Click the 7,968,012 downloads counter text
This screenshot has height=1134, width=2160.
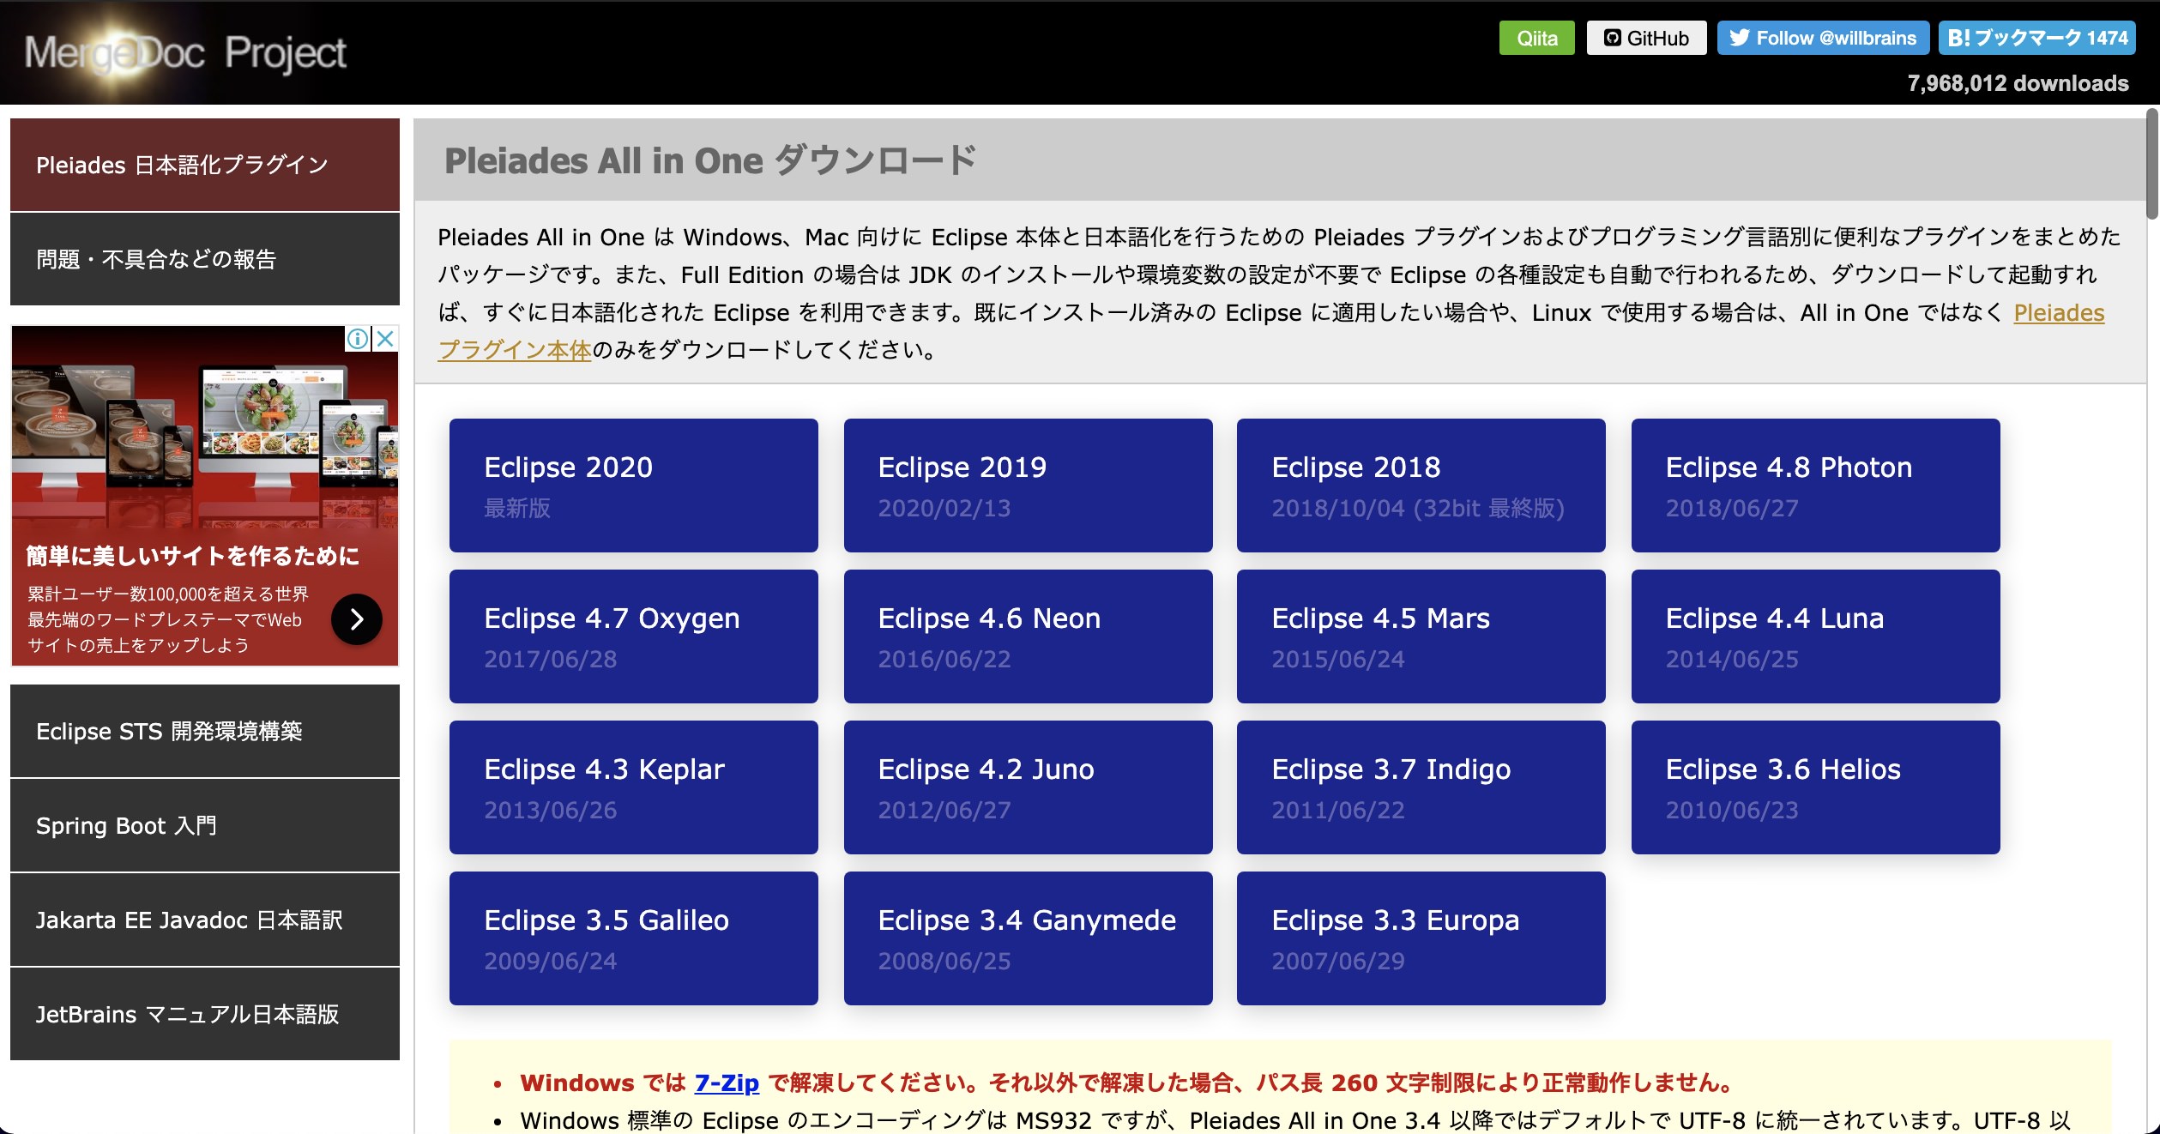click(2018, 83)
